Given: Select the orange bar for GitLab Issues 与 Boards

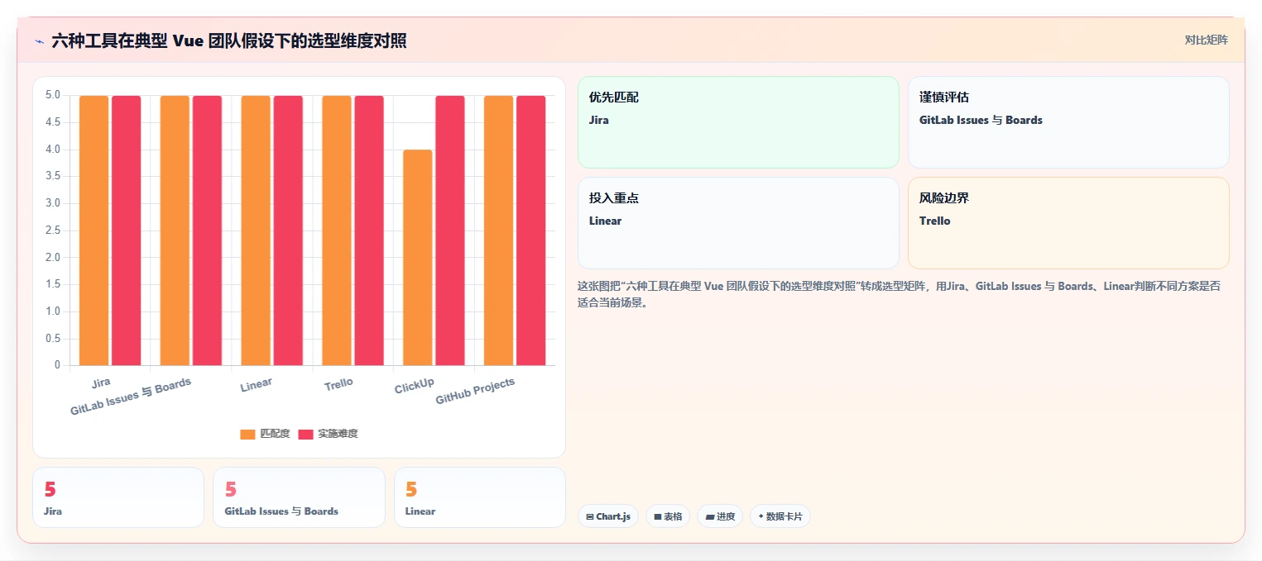Looking at the screenshot, I should point(175,231).
